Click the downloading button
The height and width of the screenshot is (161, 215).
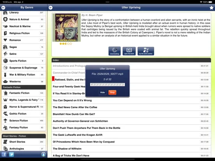pos(115,51)
